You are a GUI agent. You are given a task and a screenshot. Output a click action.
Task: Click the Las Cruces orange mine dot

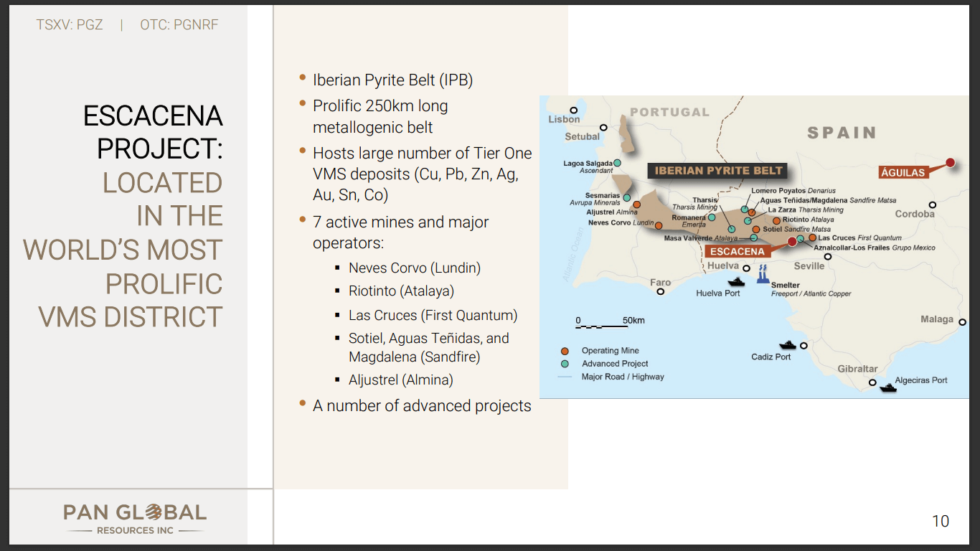812,237
